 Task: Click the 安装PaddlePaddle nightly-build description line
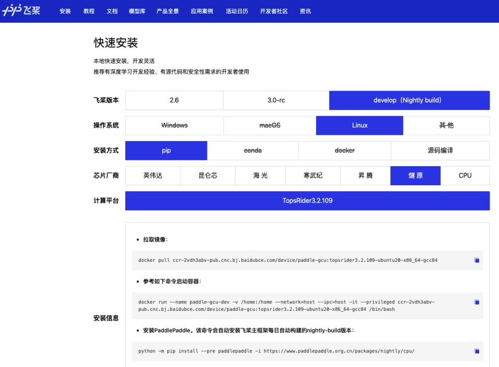[x=248, y=331]
